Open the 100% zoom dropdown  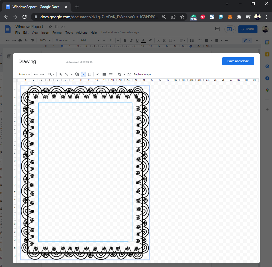point(45,41)
